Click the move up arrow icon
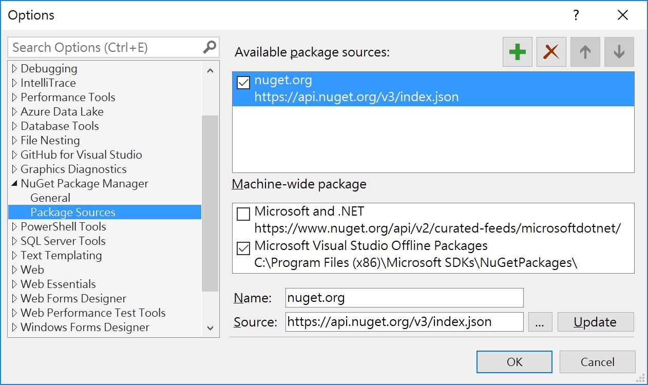The image size is (648, 385). click(585, 52)
